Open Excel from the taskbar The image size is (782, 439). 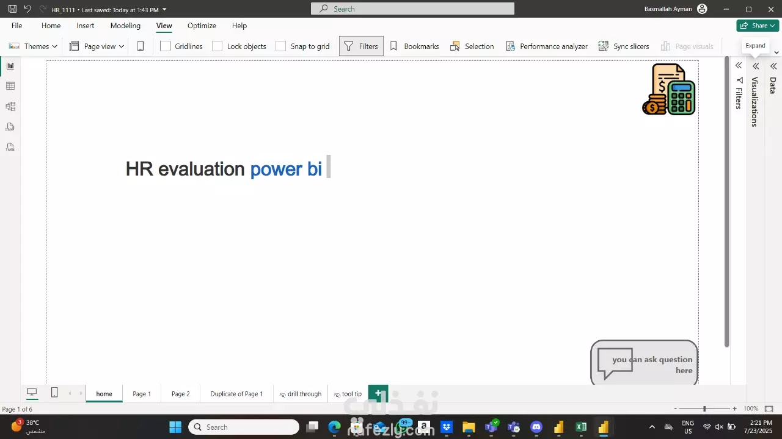pos(581,427)
